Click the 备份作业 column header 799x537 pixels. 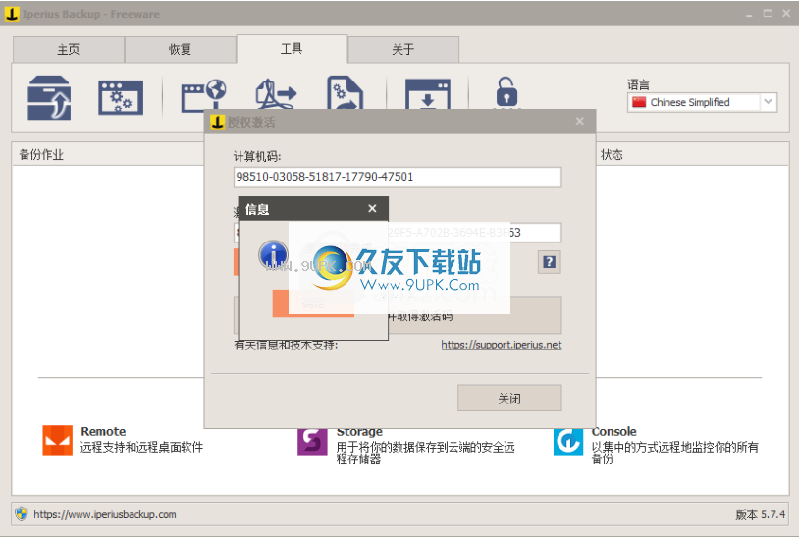pyautogui.click(x=41, y=155)
